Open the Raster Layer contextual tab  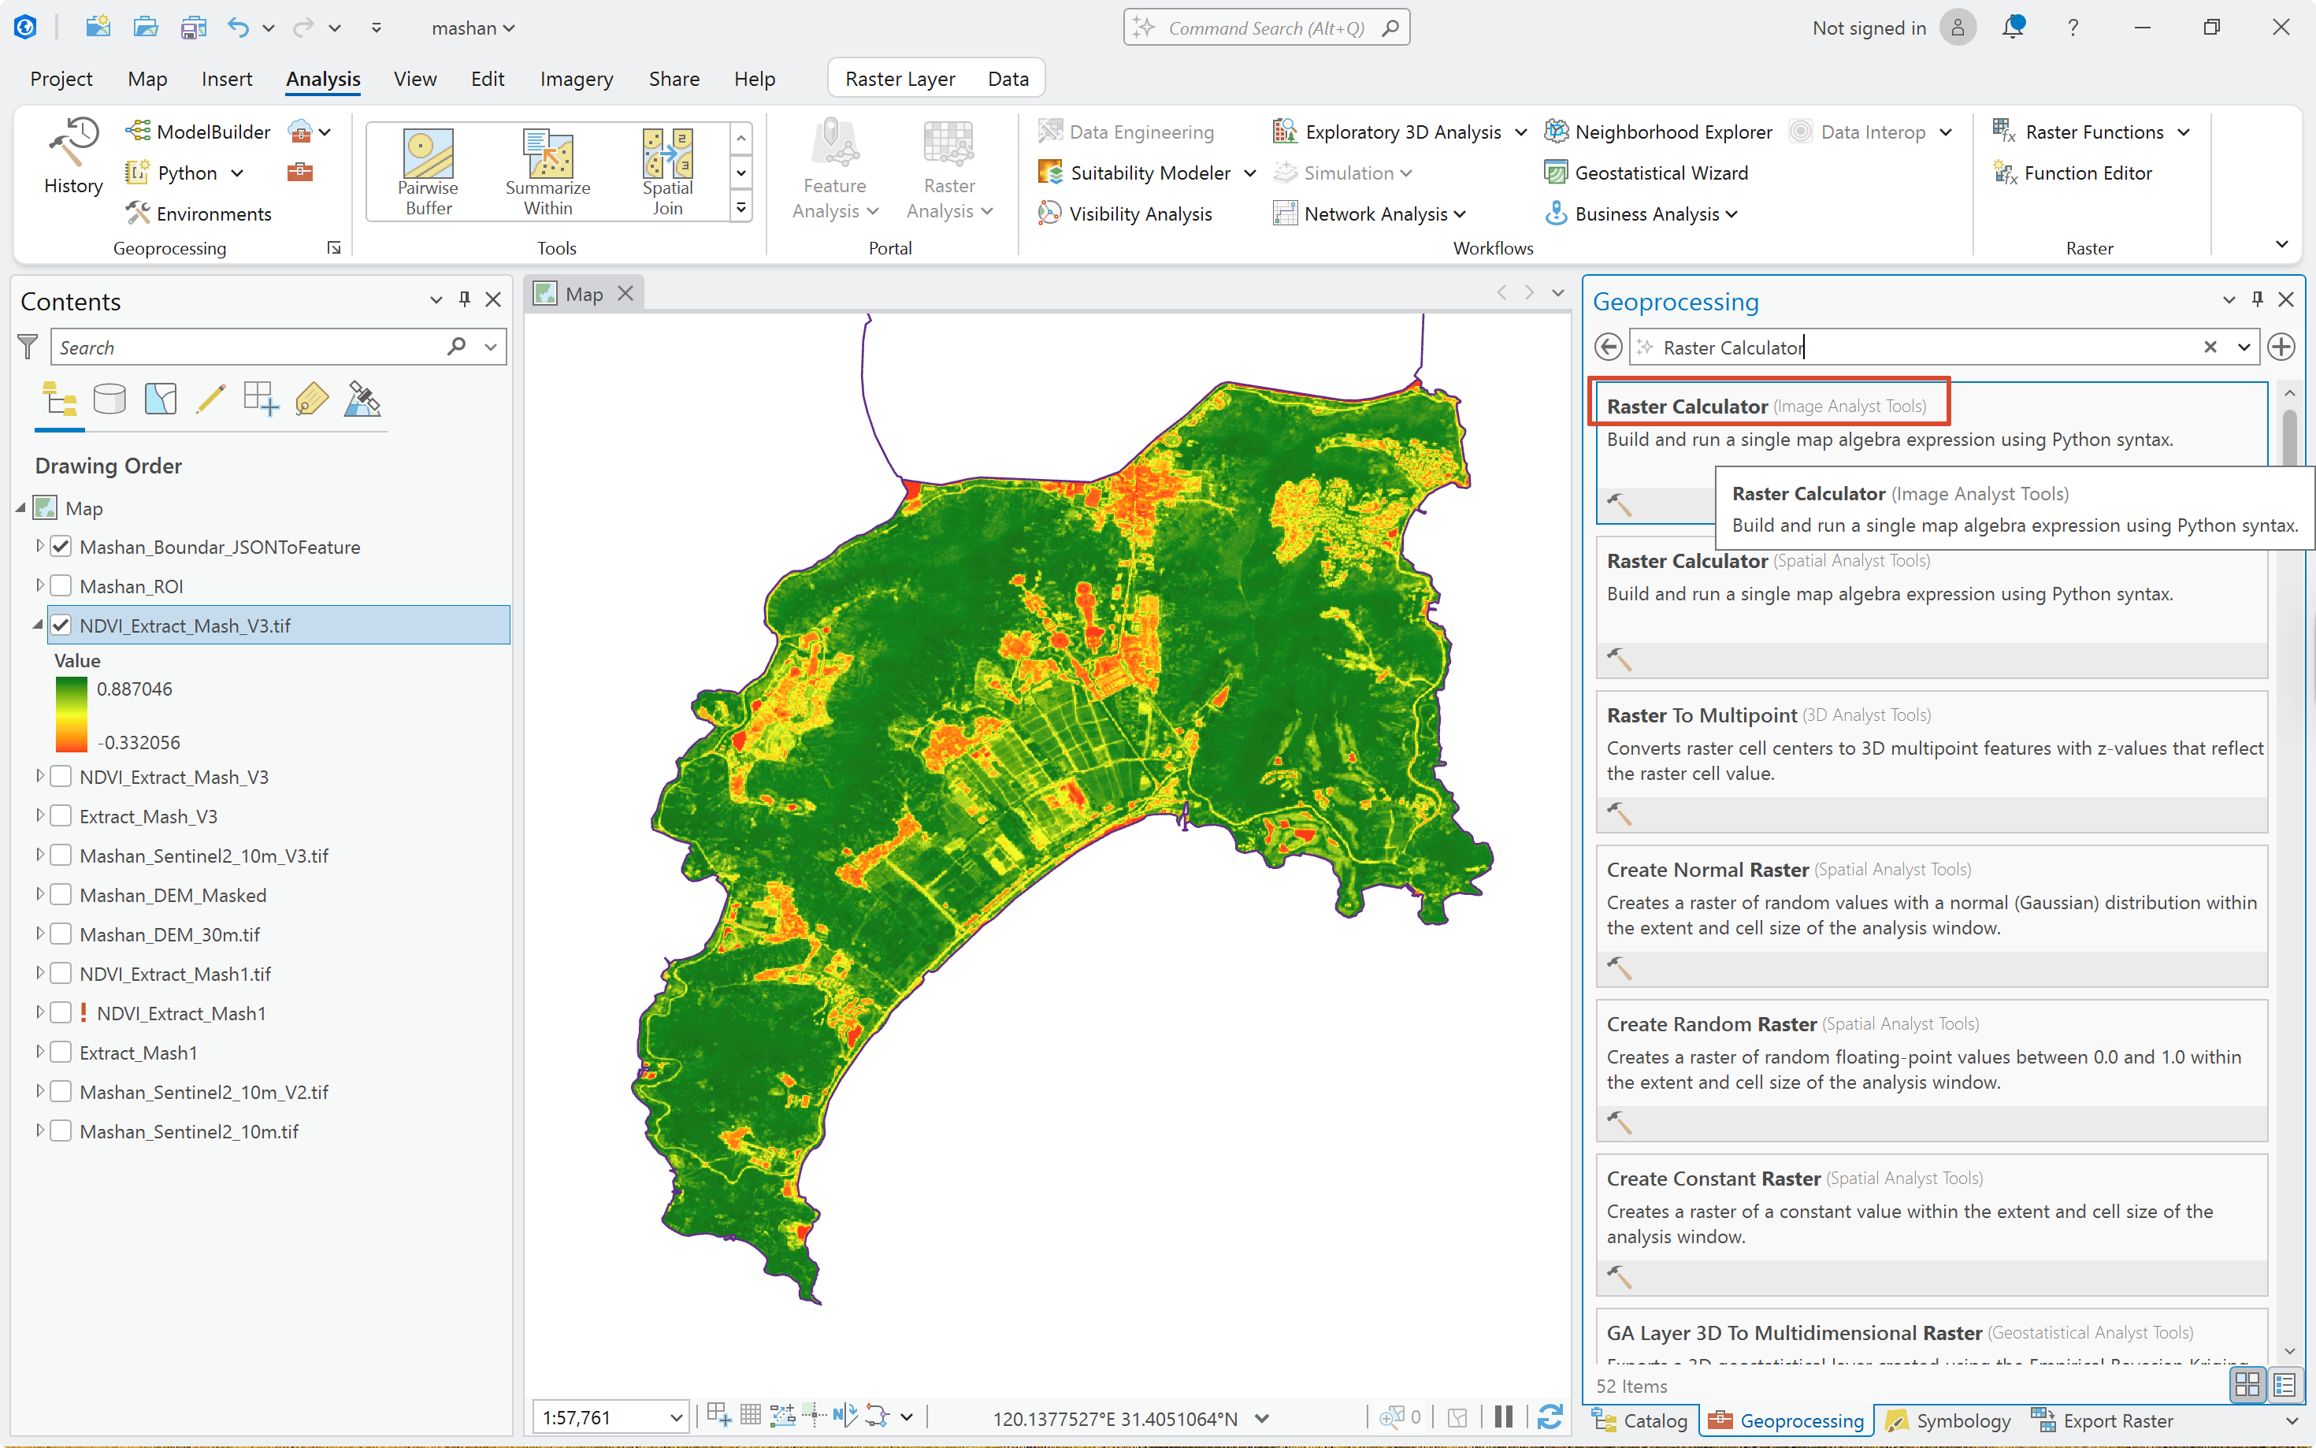pos(900,79)
